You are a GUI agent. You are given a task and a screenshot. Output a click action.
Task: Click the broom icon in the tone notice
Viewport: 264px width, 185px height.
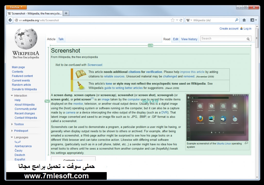81,85
